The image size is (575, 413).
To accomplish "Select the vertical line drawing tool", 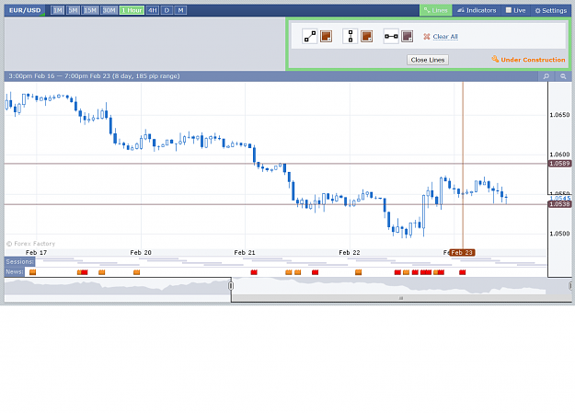I will click(x=351, y=36).
